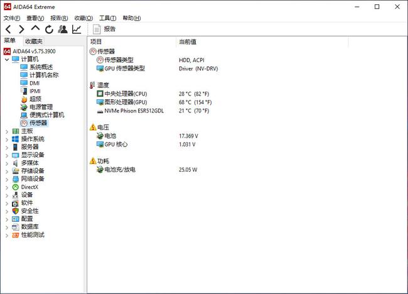
Task: Switch to the 菜单 tab
Action: click(x=9, y=41)
